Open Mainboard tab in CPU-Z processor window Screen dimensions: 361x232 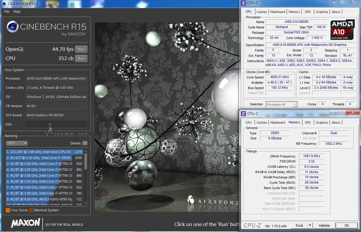[278, 12]
